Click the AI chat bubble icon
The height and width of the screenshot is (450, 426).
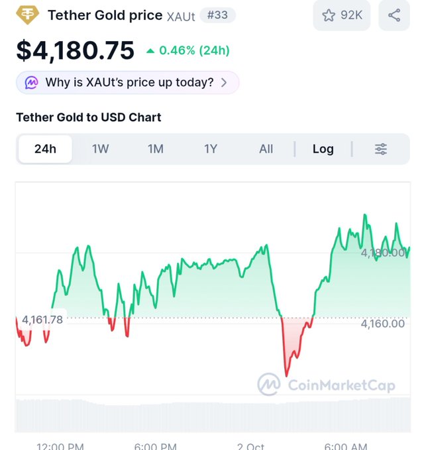click(31, 83)
